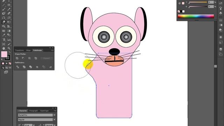Click the K color slider track

198,7
